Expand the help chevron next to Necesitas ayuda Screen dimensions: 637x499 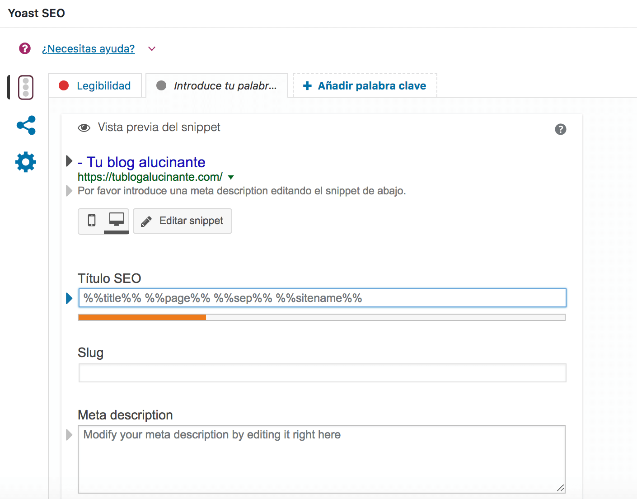tap(152, 49)
